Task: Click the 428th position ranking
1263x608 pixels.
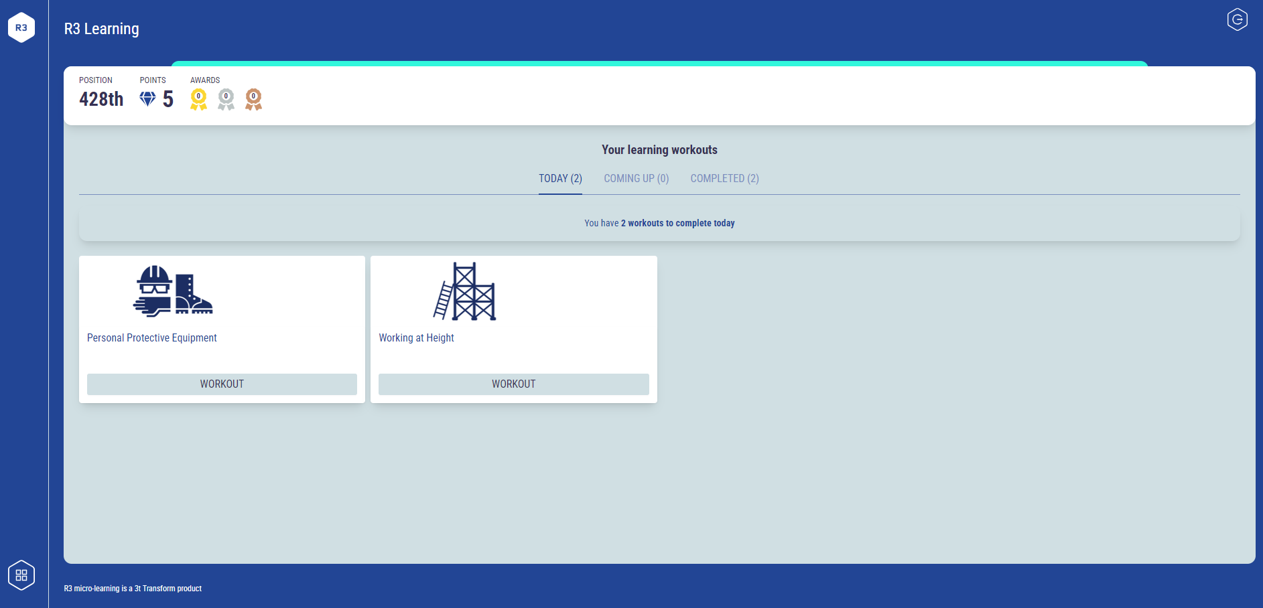Action: [x=101, y=99]
